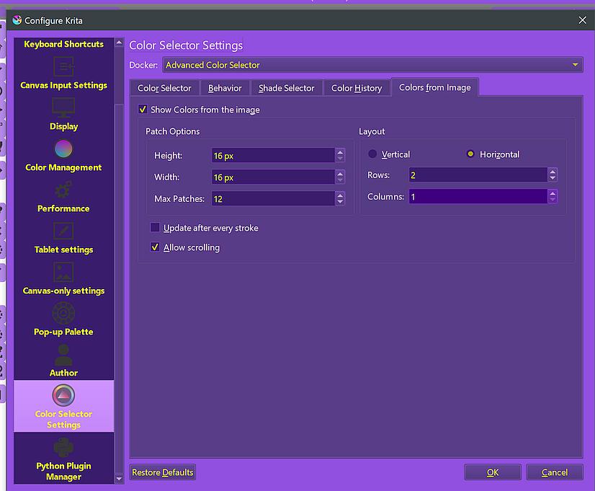Click the Height value field
595x491 pixels.
273,155
